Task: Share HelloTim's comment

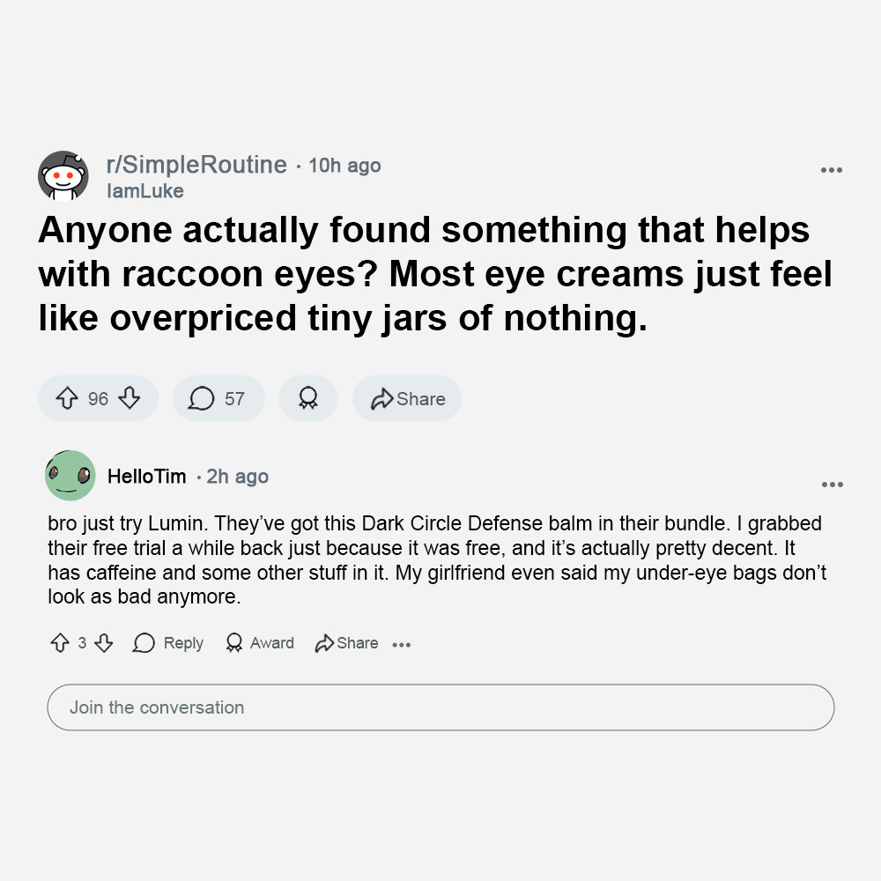Action: pos(346,643)
